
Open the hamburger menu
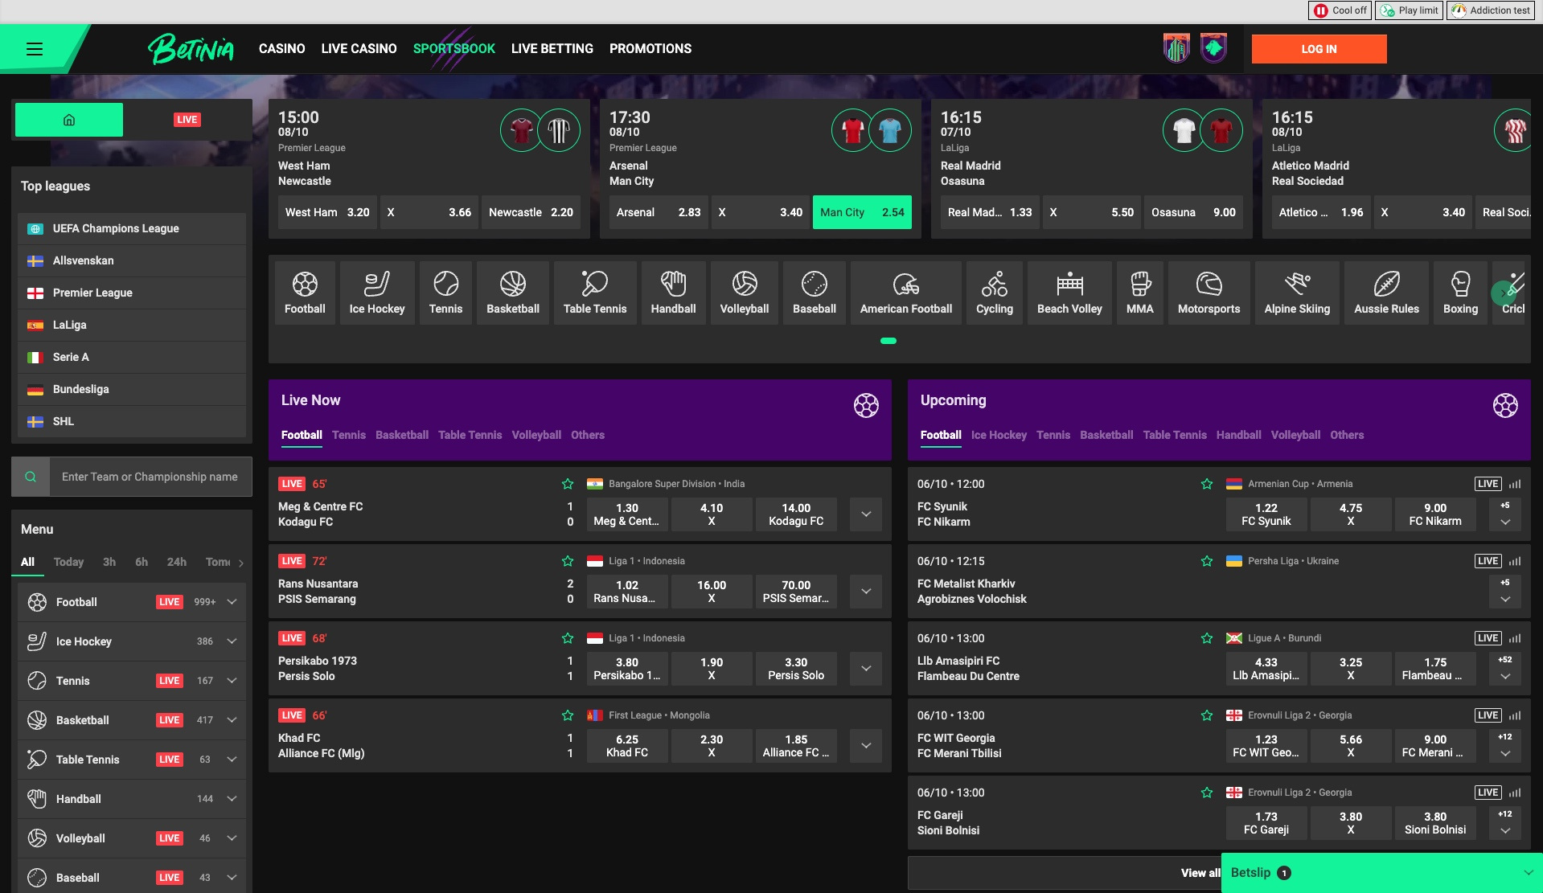35,48
